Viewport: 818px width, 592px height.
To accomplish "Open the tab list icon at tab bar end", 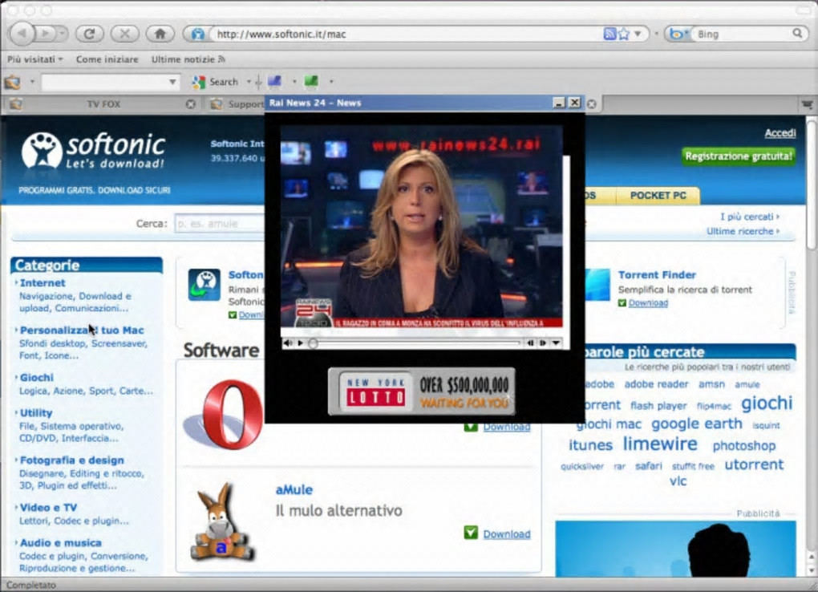I will [x=807, y=104].
